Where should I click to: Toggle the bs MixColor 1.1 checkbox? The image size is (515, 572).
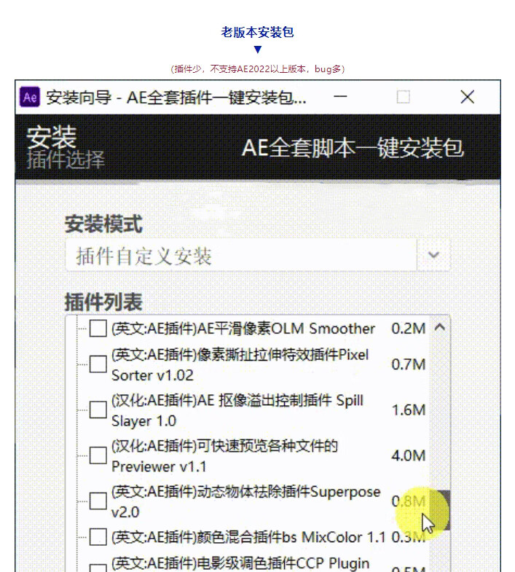(98, 537)
